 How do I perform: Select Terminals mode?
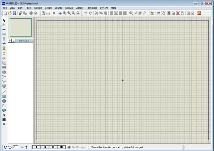(4, 54)
